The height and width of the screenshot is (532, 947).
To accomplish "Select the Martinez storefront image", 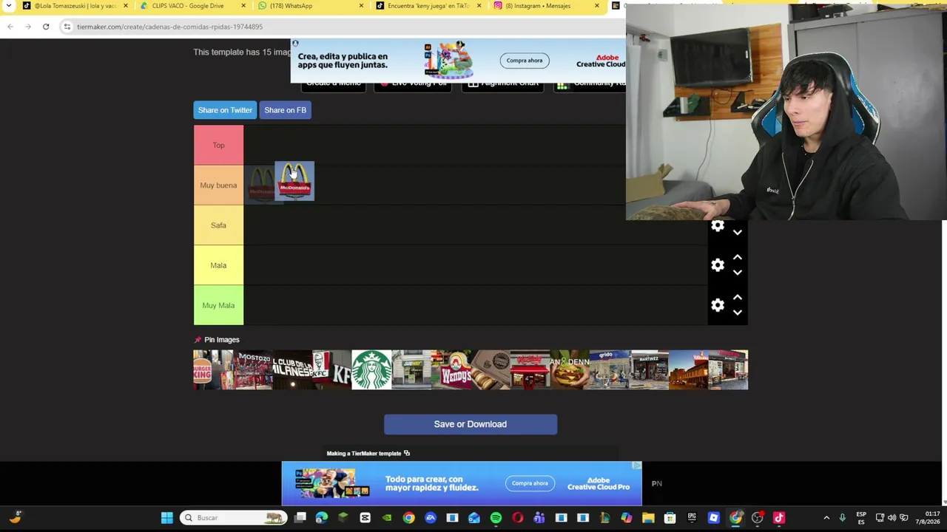I will click(649, 369).
